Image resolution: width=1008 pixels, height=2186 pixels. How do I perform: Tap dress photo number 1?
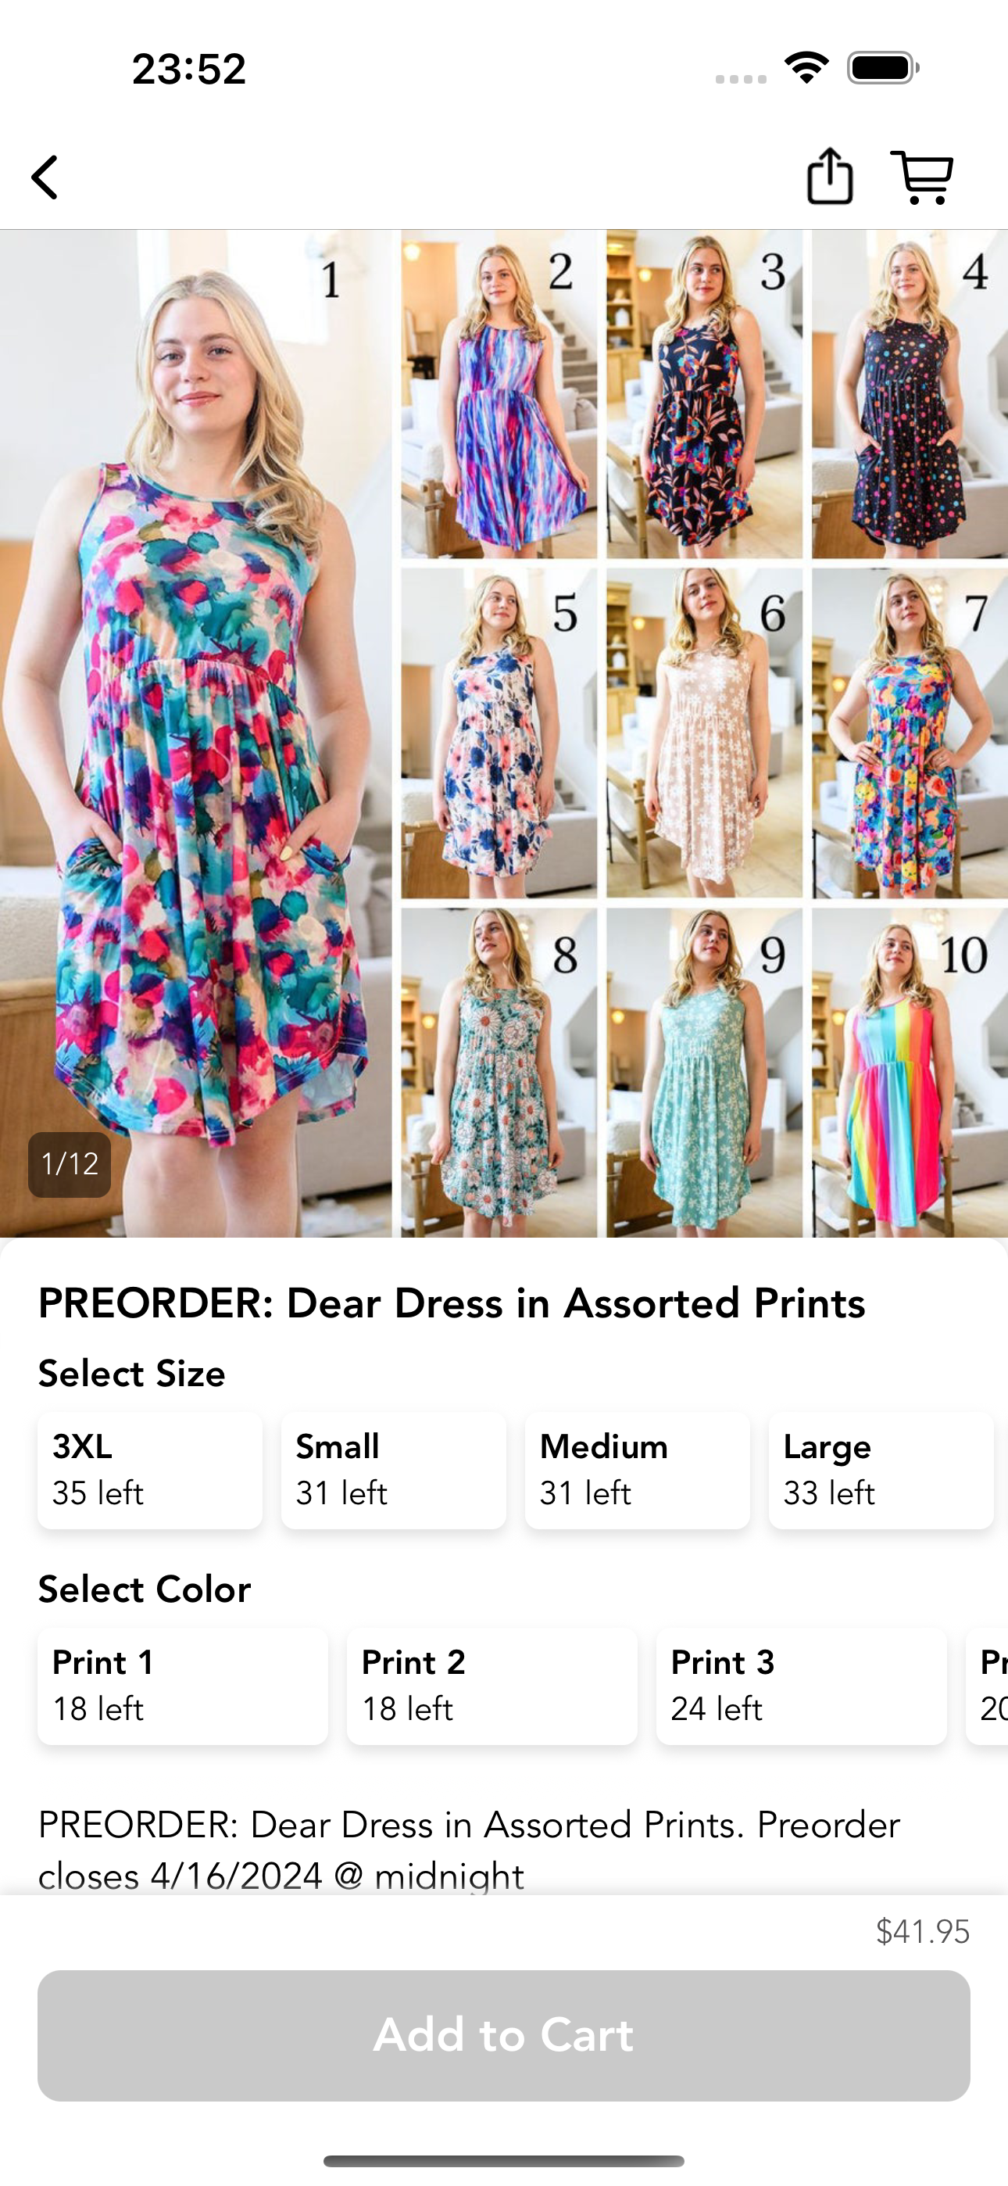point(196,733)
